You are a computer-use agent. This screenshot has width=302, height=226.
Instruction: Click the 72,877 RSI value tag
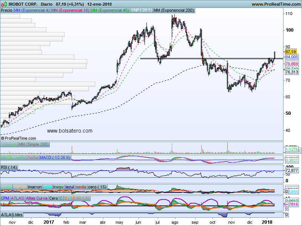292,170
